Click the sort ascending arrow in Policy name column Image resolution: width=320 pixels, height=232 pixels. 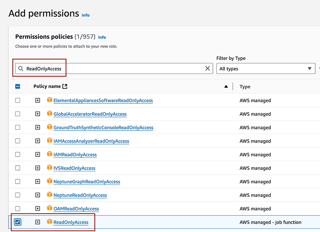(x=226, y=87)
